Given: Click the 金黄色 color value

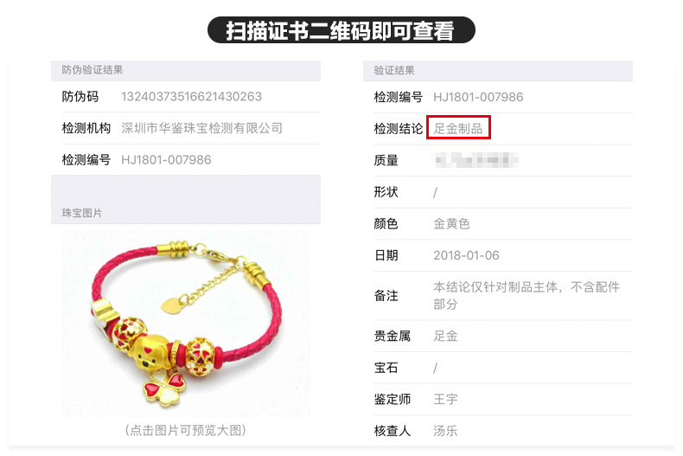Looking at the screenshot, I should [451, 223].
